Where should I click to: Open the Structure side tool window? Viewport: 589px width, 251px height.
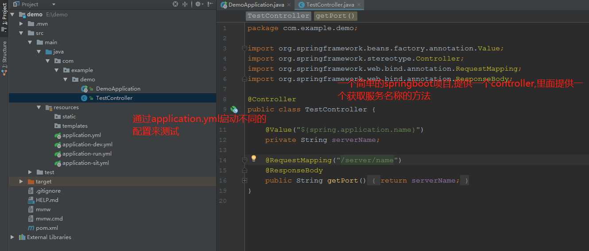4,57
